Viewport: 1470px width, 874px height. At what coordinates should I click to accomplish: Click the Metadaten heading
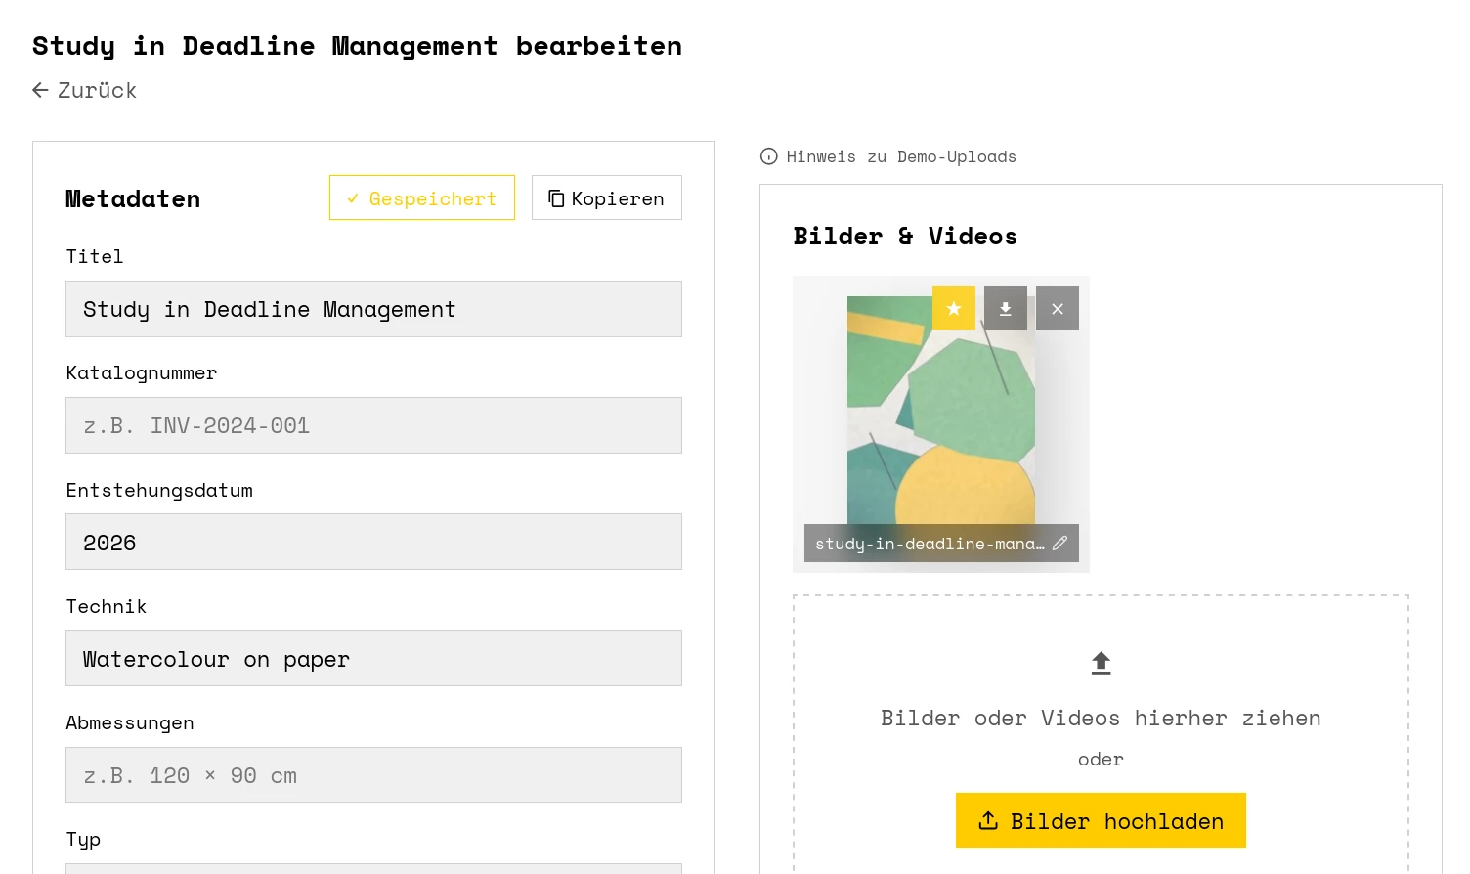coord(133,198)
